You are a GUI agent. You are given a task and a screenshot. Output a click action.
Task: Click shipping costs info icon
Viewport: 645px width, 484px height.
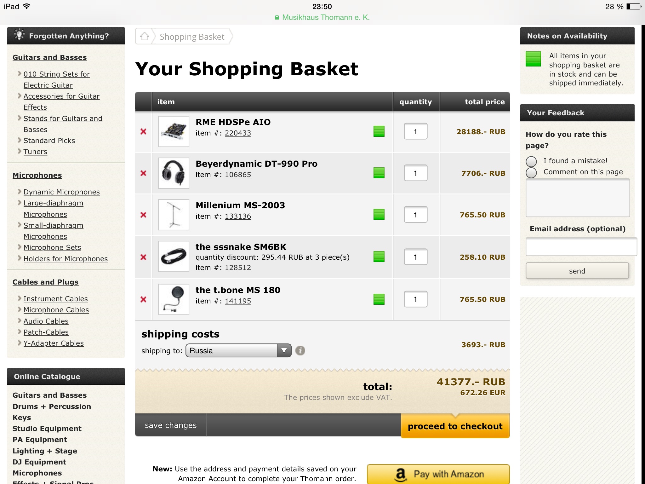point(300,350)
